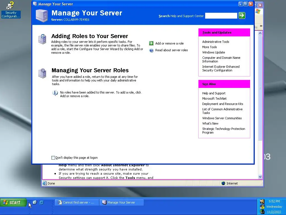This screenshot has width=286, height=215.
Task: Open Internet Explorer Enhanced Security Configuration link
Action: coord(221,68)
